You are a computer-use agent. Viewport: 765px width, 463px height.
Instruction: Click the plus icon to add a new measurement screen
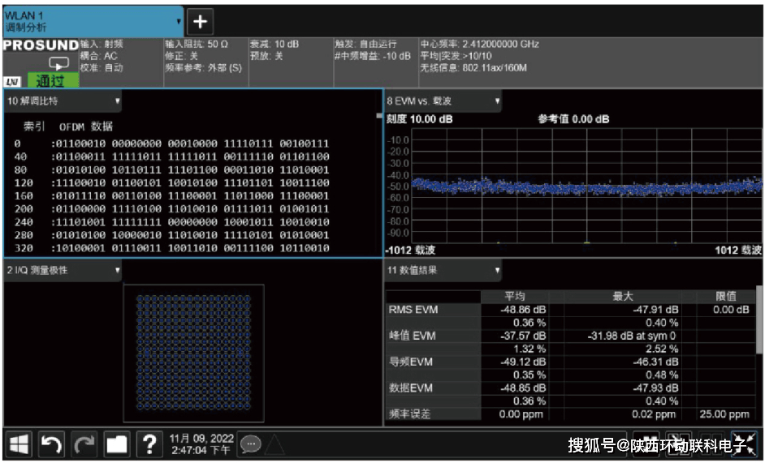(200, 21)
